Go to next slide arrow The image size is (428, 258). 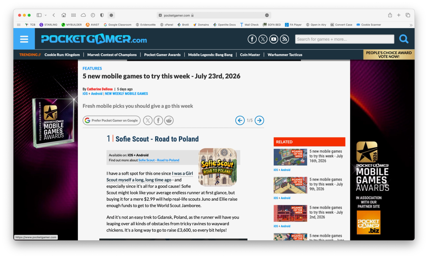point(259,120)
